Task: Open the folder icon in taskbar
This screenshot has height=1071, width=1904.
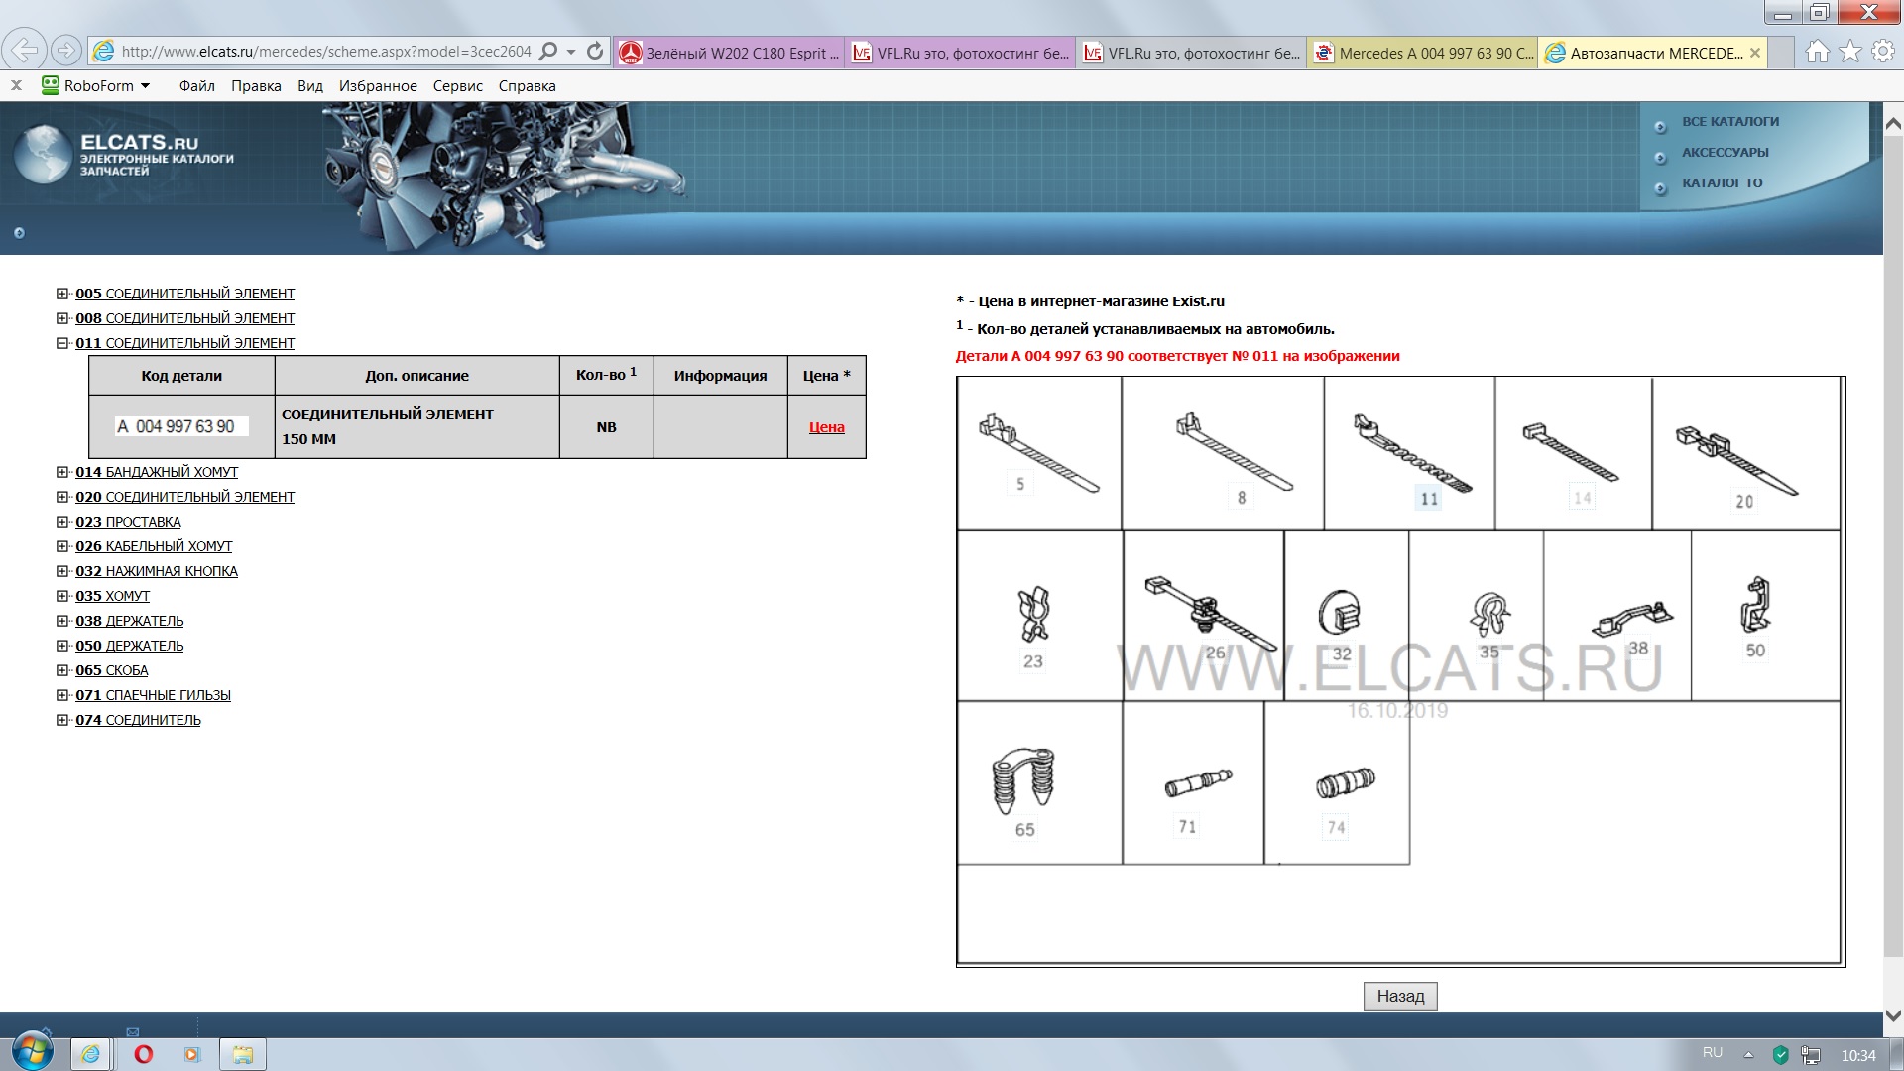Action: (x=242, y=1054)
